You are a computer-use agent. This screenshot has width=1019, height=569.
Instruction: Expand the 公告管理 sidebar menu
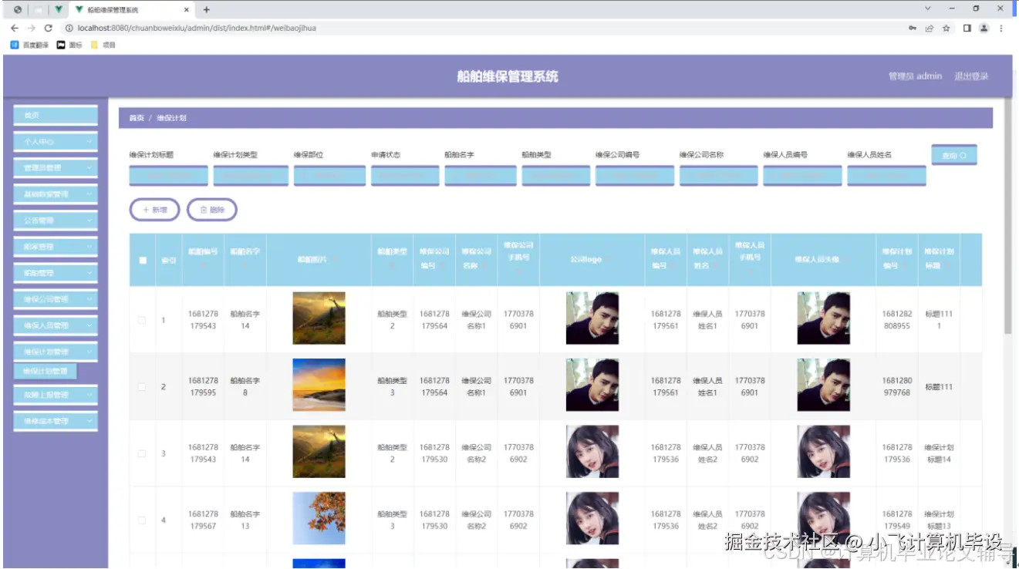coord(56,221)
